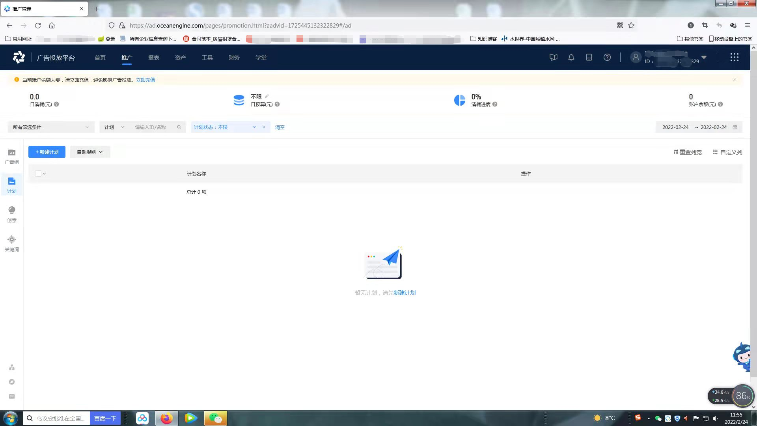Open Firefox from the taskbar
The height and width of the screenshot is (426, 757).
pyautogui.click(x=166, y=418)
